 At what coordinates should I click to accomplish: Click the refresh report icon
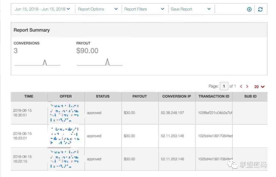coord(260,9)
